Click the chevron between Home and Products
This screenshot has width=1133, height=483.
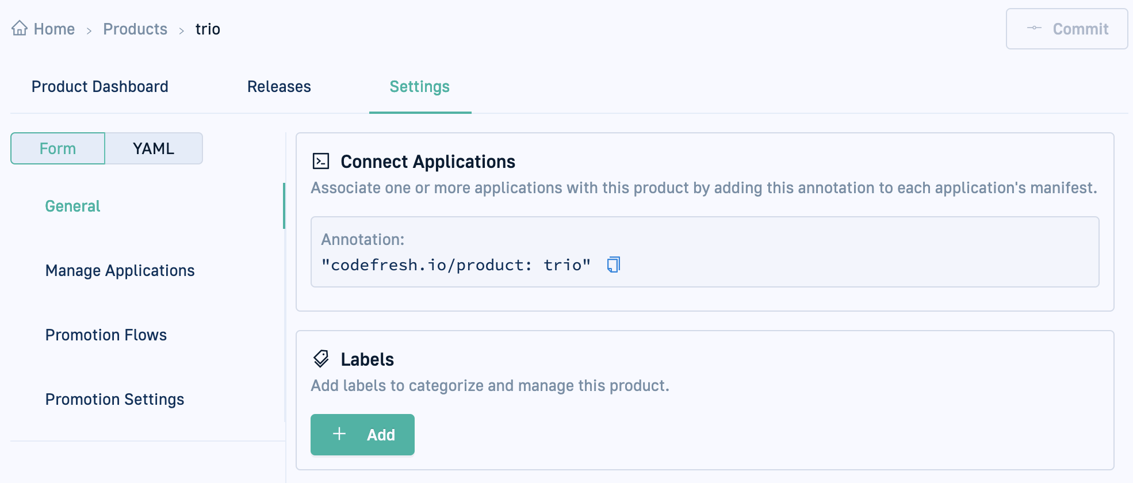89,30
